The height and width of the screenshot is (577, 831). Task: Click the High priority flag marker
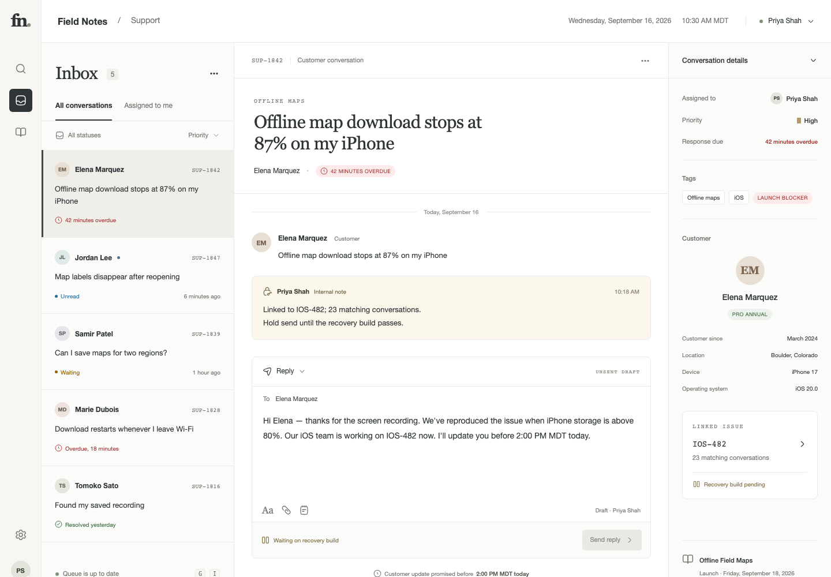click(799, 121)
